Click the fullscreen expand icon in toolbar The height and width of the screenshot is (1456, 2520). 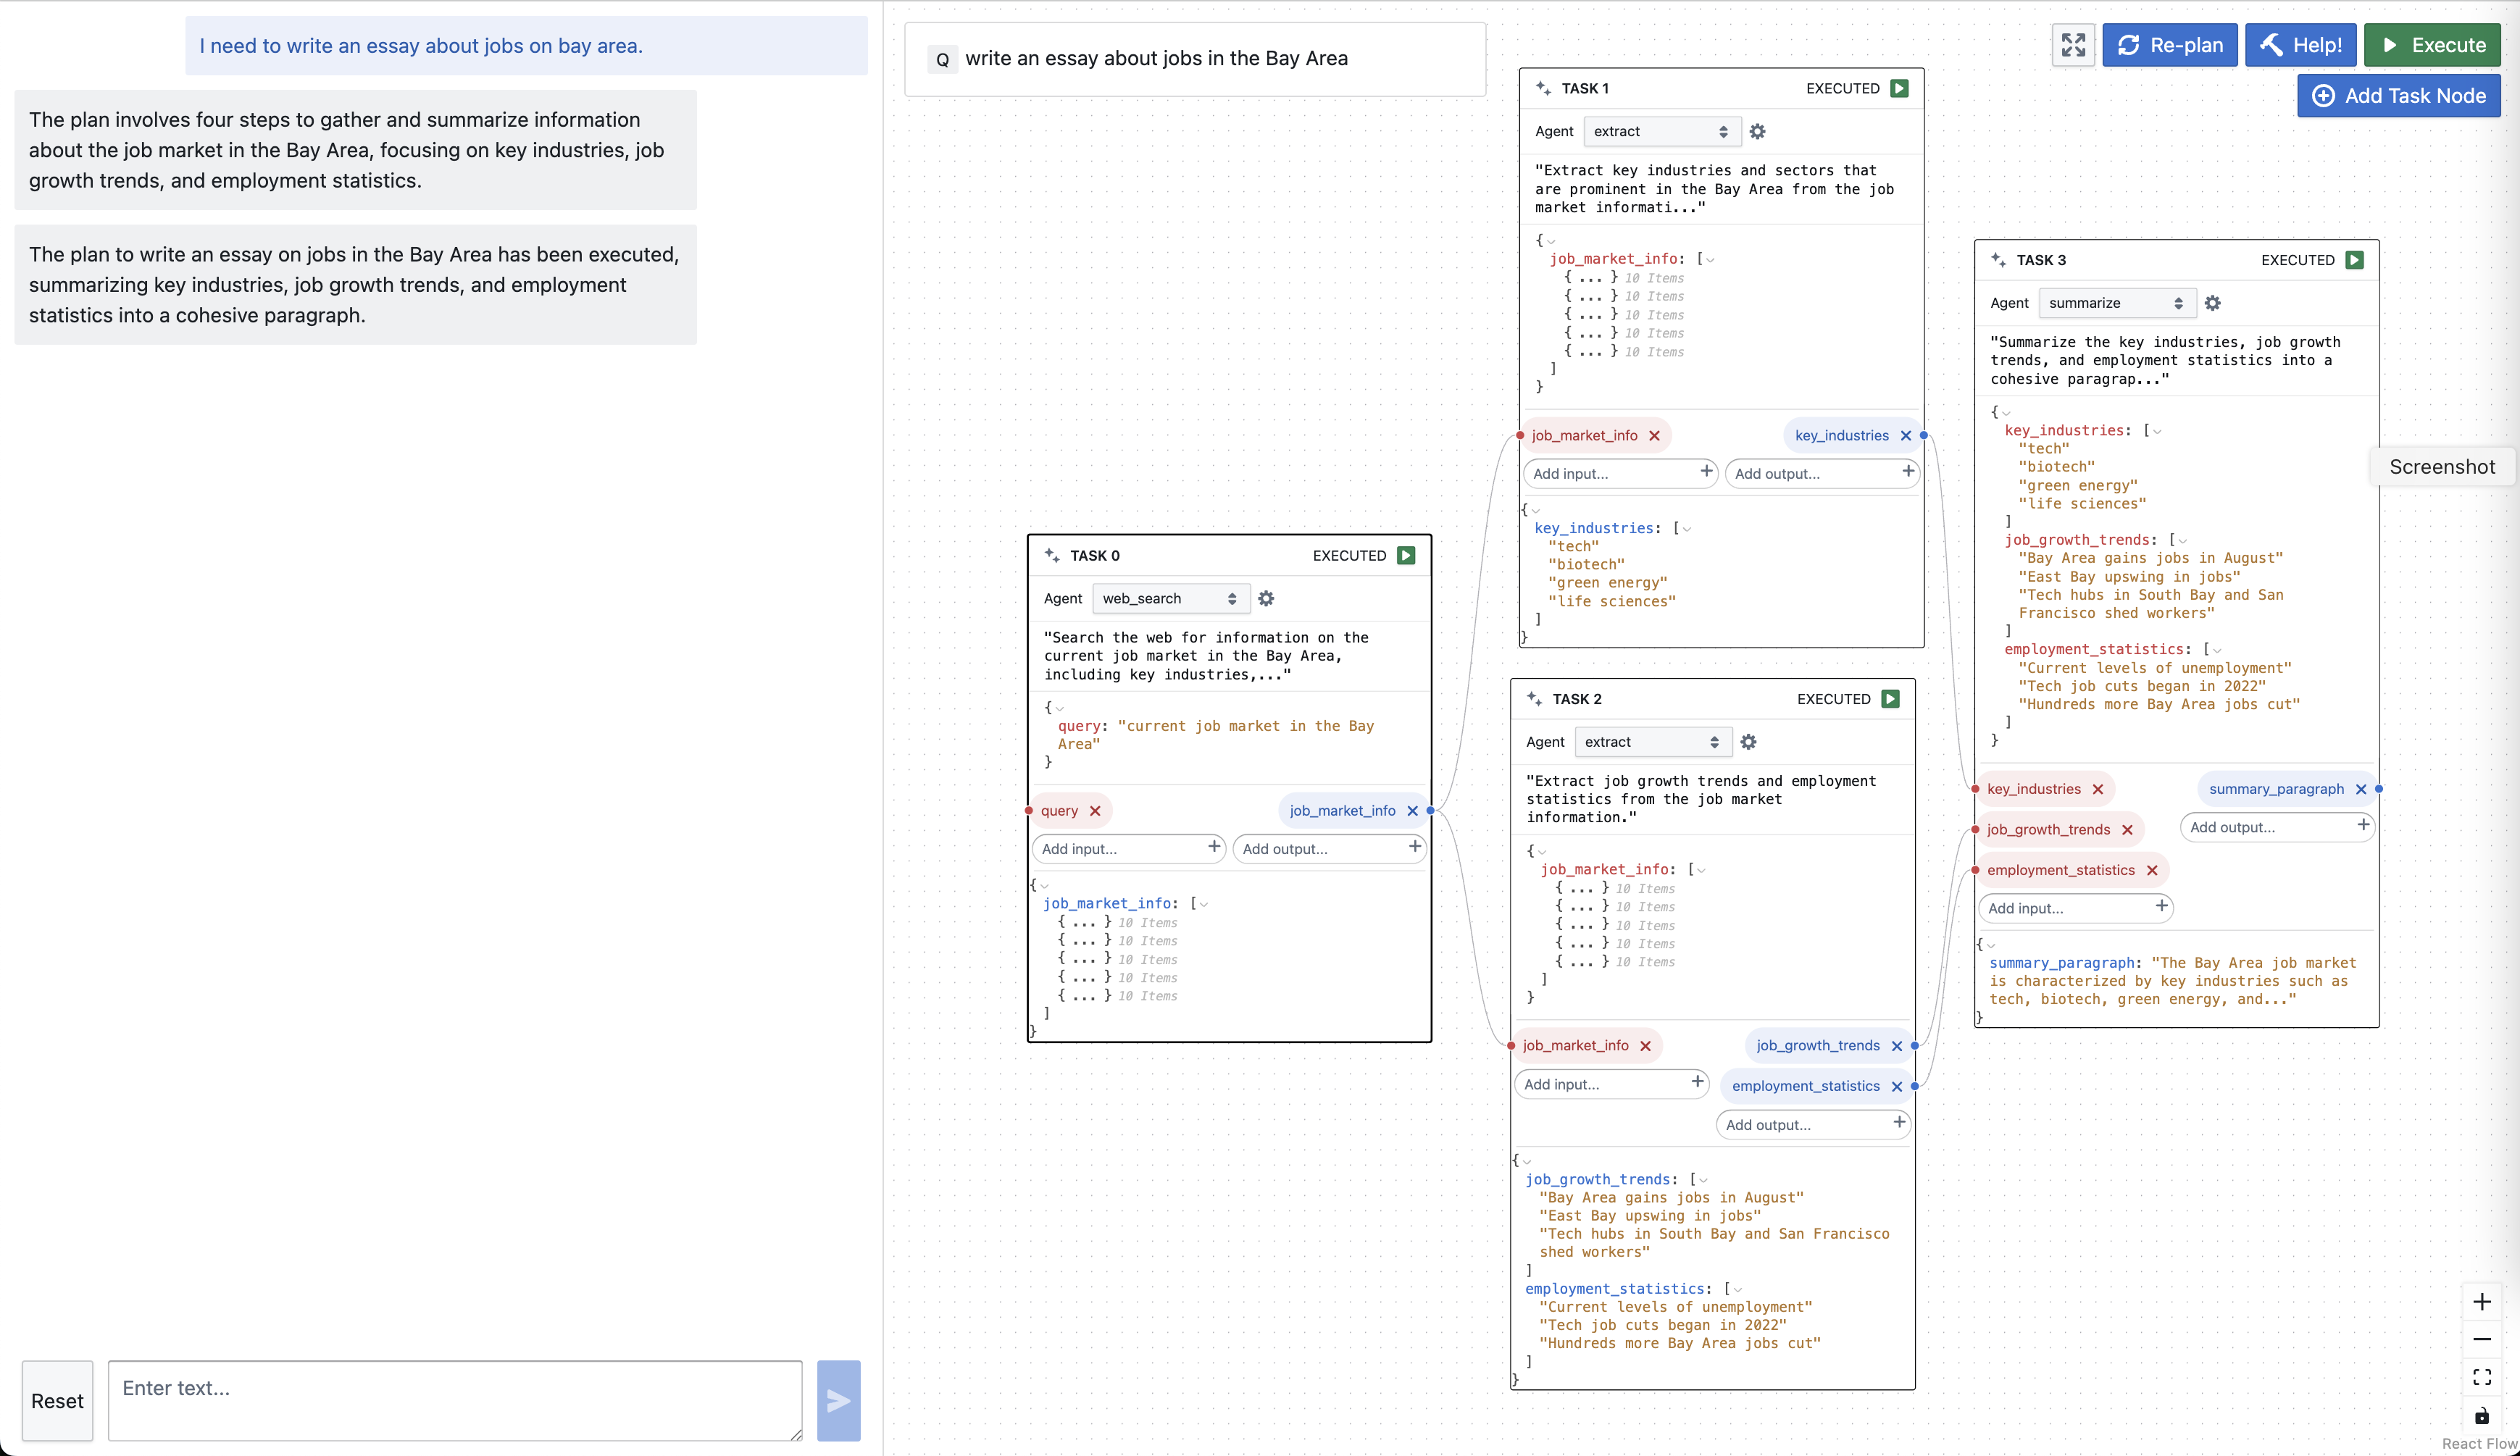coord(2073,45)
